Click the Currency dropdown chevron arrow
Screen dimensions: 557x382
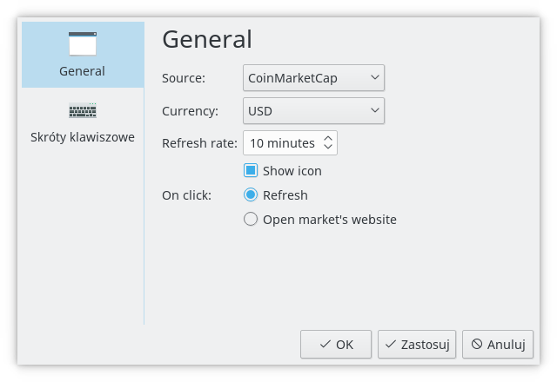[x=375, y=110]
